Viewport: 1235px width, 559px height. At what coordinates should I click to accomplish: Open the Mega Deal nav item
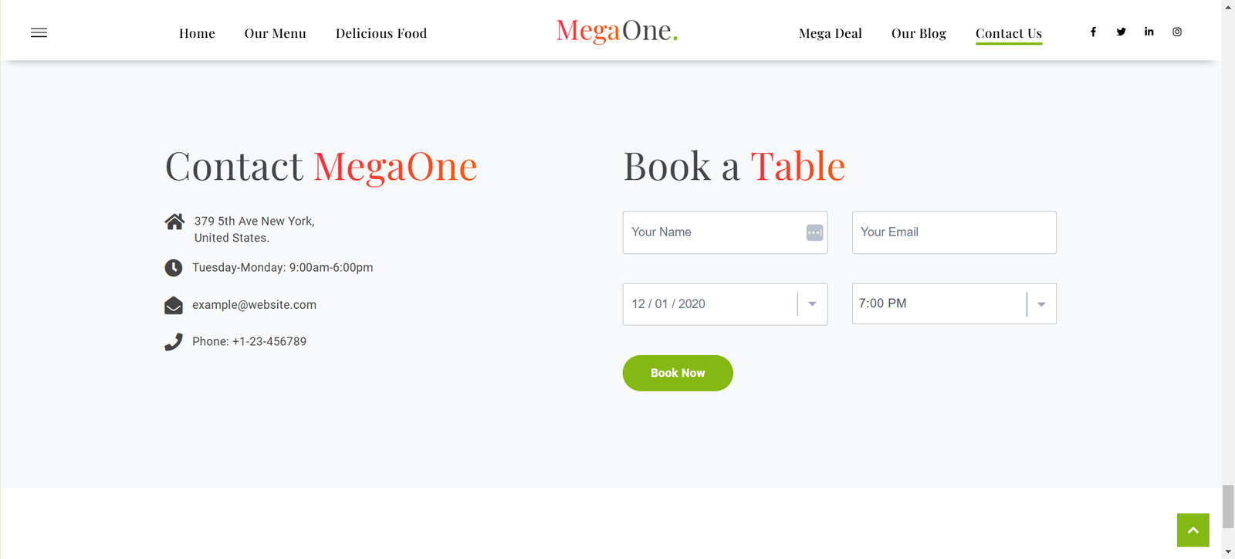(831, 33)
